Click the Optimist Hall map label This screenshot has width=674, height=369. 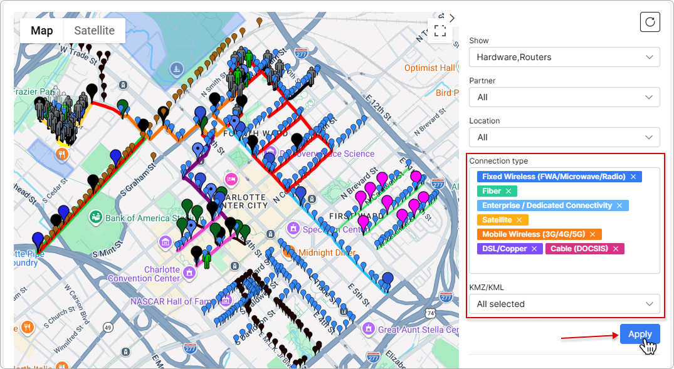[x=429, y=68]
